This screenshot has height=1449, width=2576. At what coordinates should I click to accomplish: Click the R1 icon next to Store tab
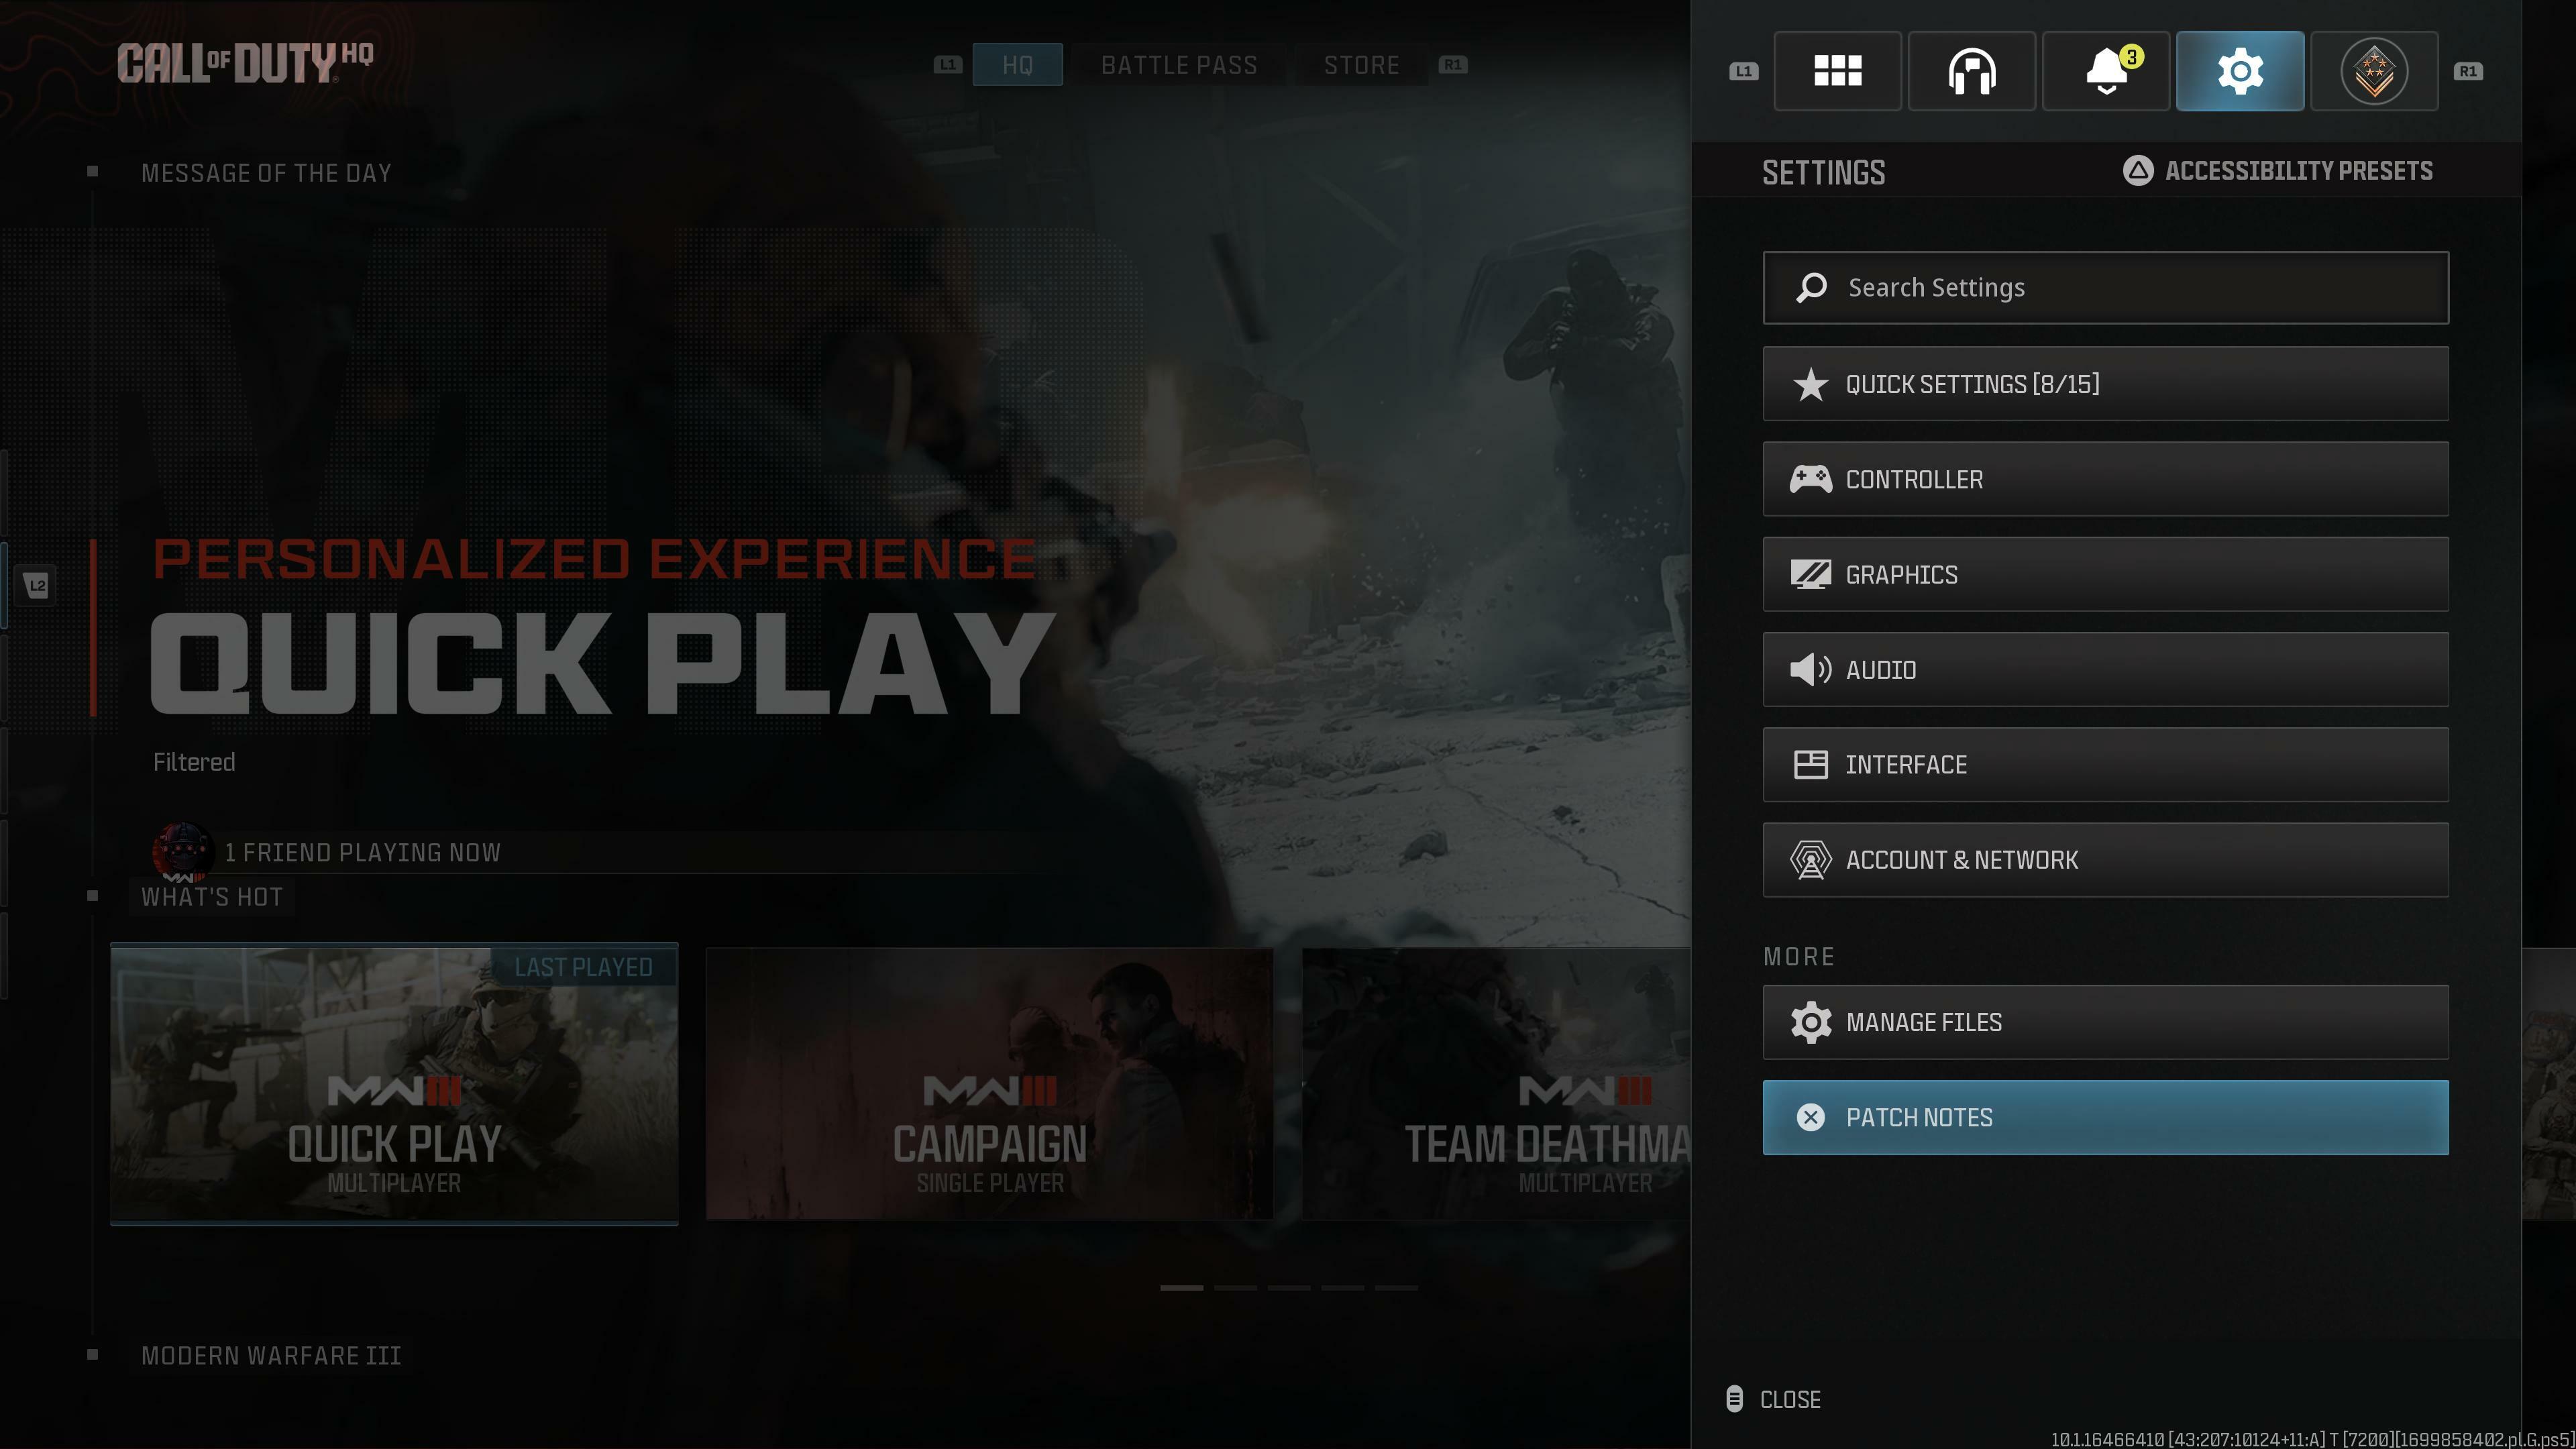tap(1452, 64)
